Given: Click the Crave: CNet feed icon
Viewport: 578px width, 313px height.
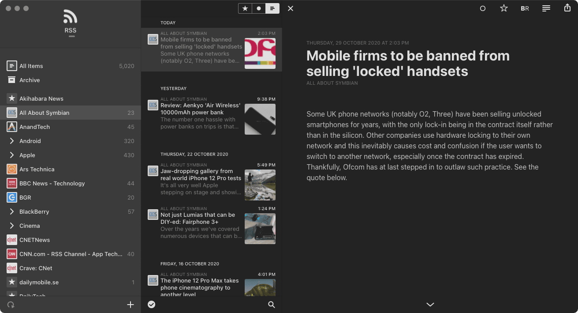Looking at the screenshot, I should pos(12,268).
